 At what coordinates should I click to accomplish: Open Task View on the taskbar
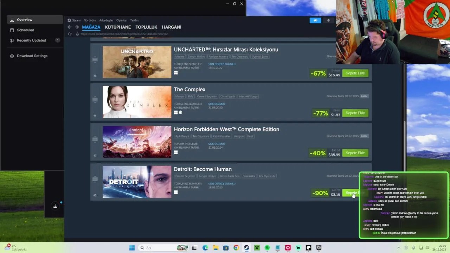click(x=194, y=248)
